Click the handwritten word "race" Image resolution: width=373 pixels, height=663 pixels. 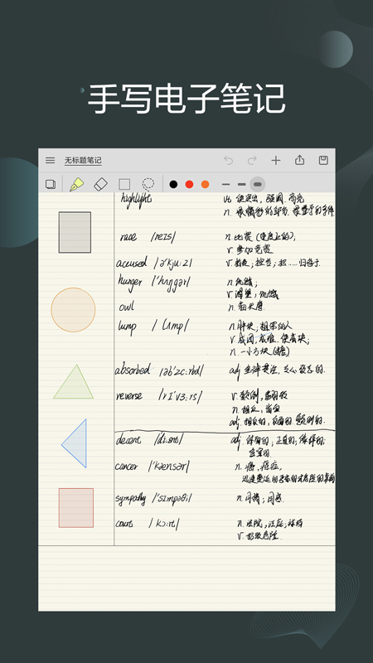coord(128,237)
